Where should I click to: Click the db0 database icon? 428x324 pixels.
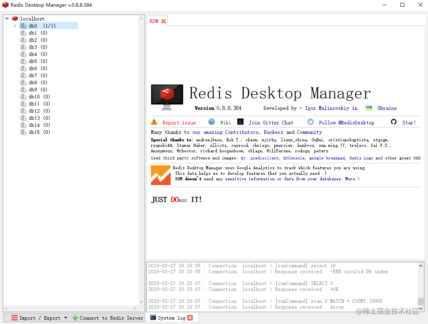pos(24,26)
